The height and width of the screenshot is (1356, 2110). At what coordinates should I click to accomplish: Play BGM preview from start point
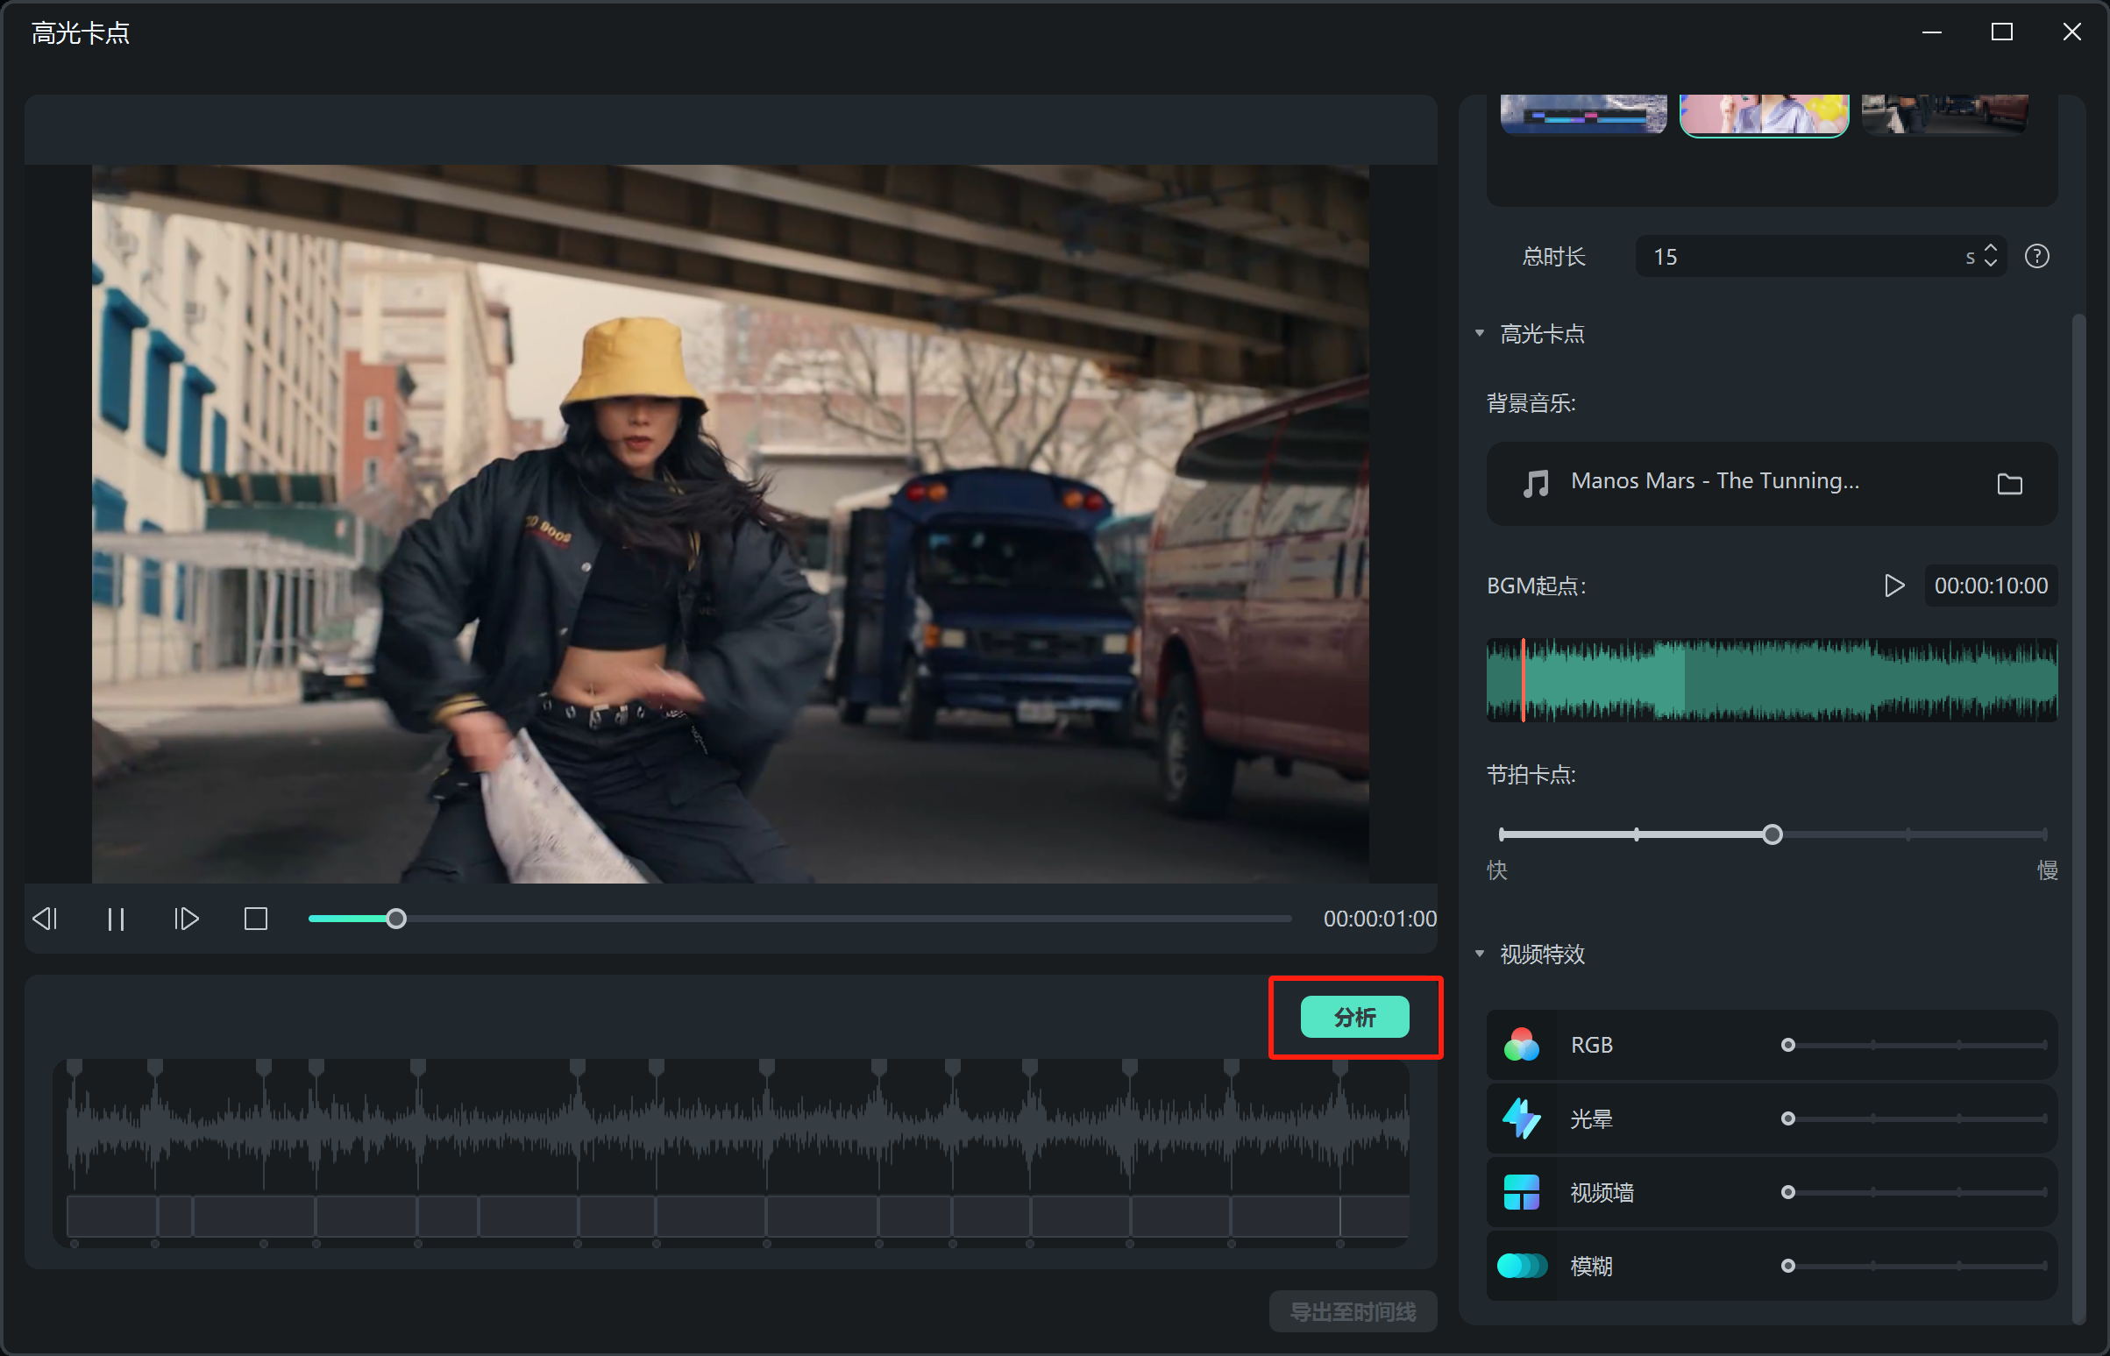click(x=1893, y=586)
